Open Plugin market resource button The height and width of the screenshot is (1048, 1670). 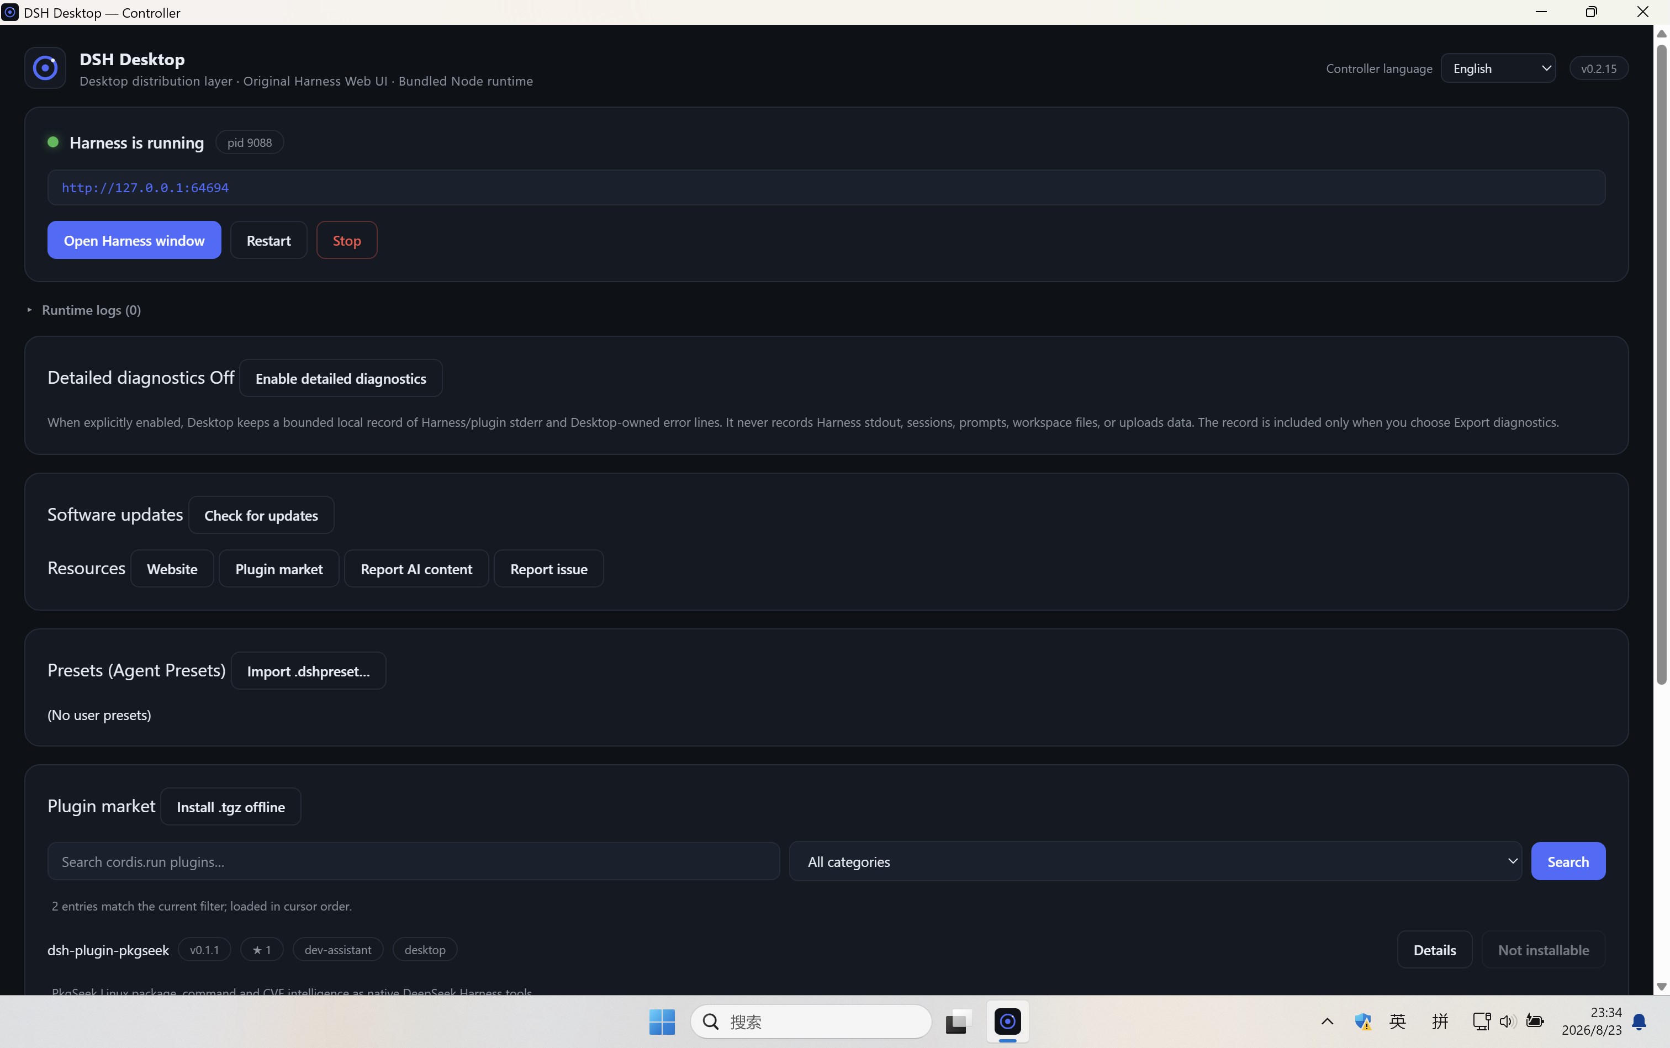point(279,568)
